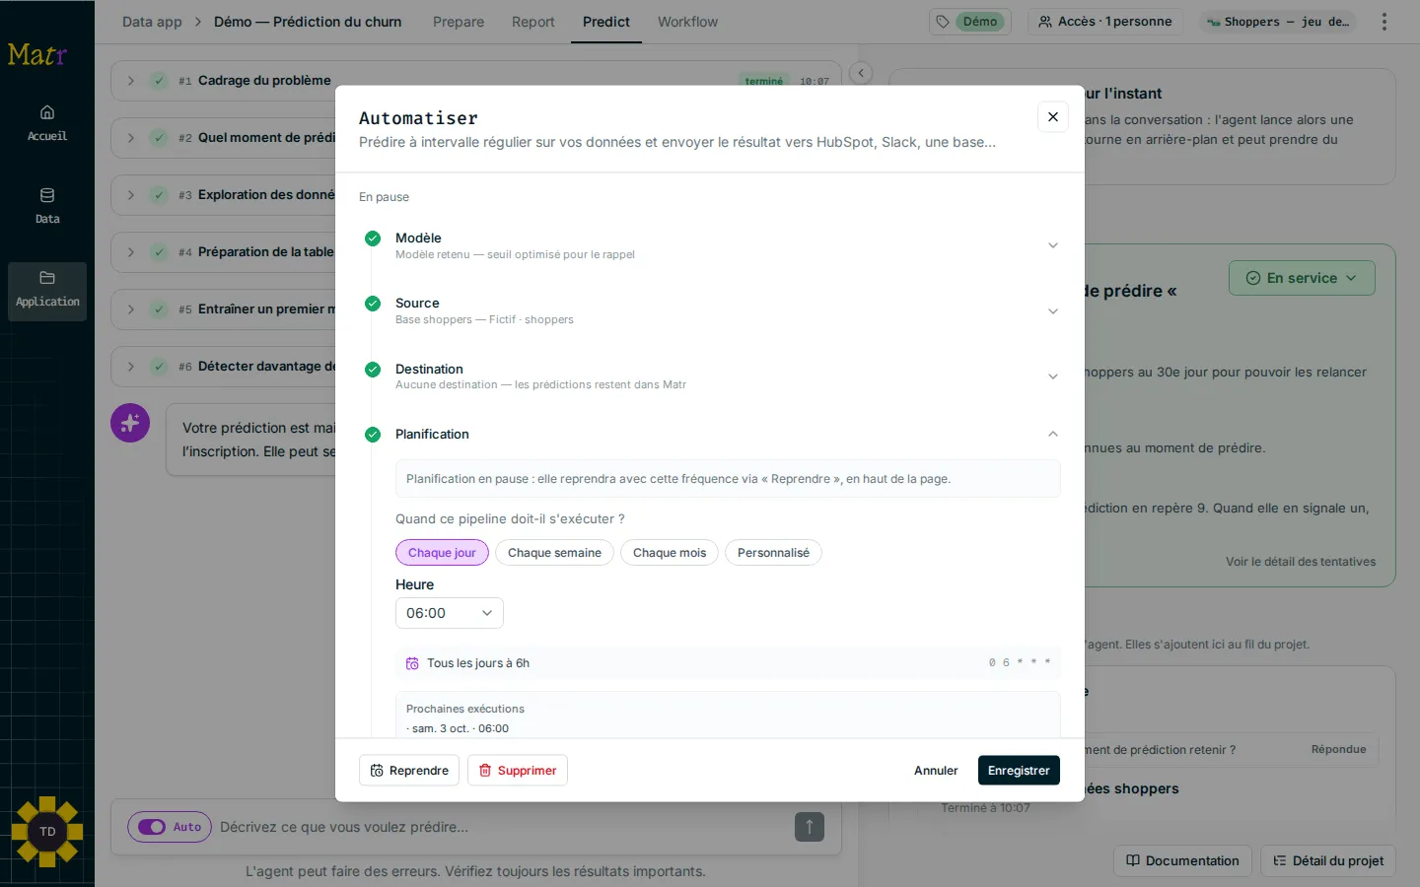This screenshot has width=1420, height=887.
Task: Select the Chaque mois frequency
Action: [x=670, y=553]
